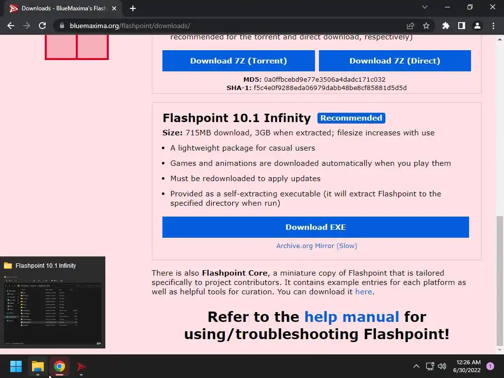The width and height of the screenshot is (504, 378).
Task: Close the Downloads - BlueMaxima's Flashpoint tab
Action: tap(114, 8)
